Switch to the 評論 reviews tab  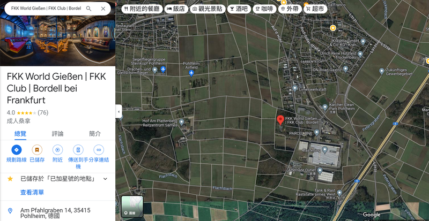click(x=57, y=134)
